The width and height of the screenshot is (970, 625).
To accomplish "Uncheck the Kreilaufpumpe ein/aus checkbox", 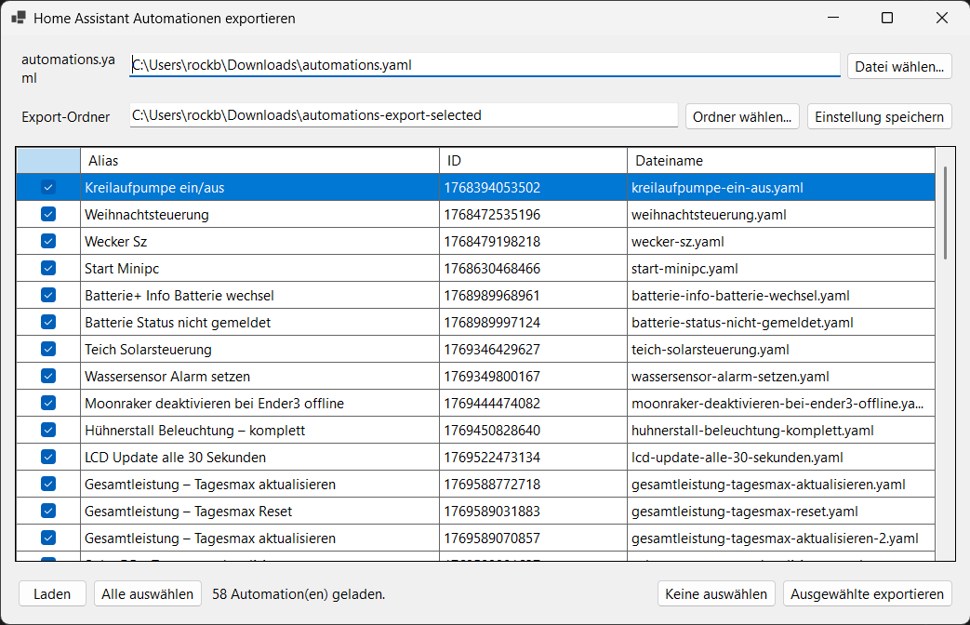I will (48, 187).
